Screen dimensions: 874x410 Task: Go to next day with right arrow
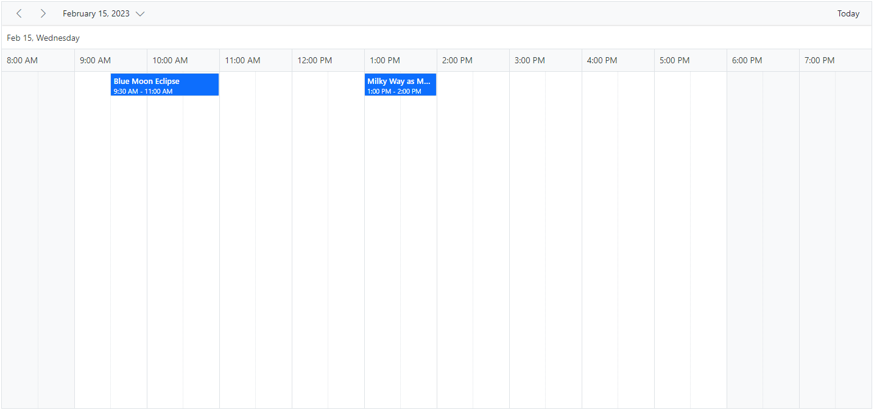pos(43,13)
